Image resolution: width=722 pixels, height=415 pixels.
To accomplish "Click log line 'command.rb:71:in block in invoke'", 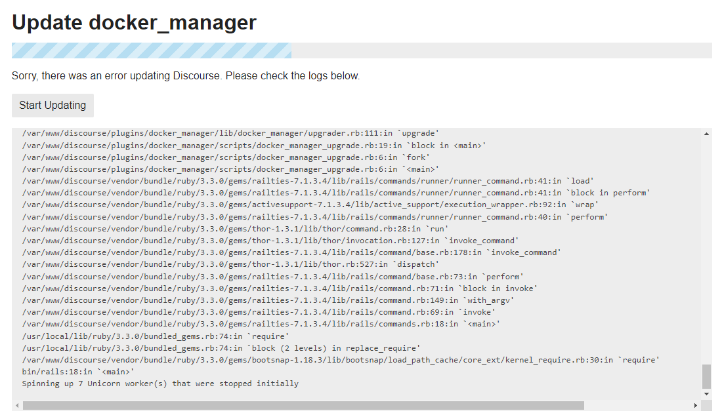I will (x=280, y=288).
